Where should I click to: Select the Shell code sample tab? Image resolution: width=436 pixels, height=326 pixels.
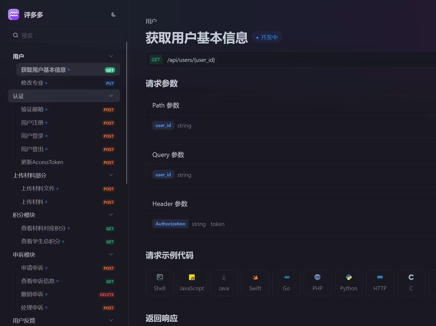point(160,283)
